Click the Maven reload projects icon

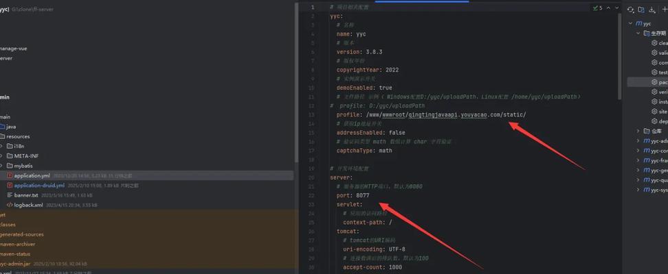click(630, 9)
